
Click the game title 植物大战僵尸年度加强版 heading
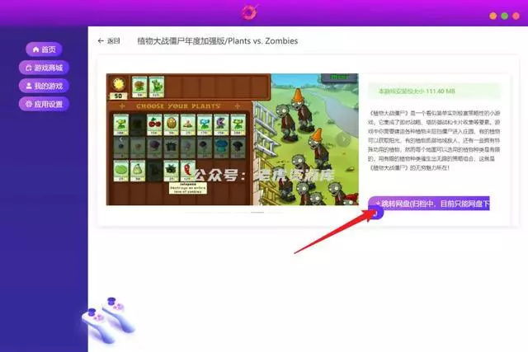pyautogui.click(x=218, y=41)
